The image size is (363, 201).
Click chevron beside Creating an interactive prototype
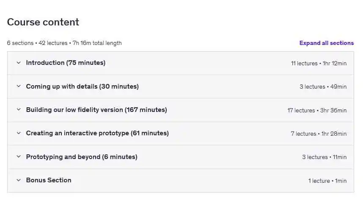click(x=19, y=133)
